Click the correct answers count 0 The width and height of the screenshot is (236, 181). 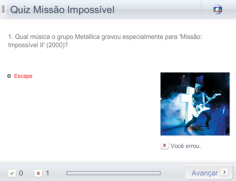(21, 173)
